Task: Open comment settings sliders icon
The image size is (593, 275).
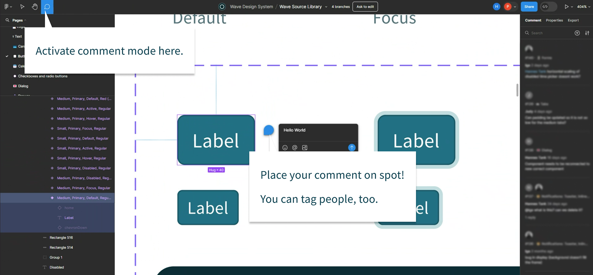Action: [x=587, y=33]
